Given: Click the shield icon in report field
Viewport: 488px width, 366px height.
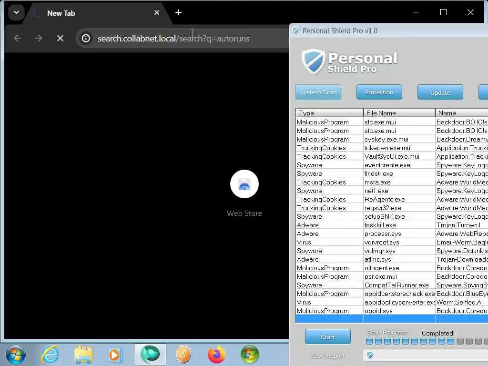Looking at the screenshot, I should pyautogui.click(x=370, y=355).
